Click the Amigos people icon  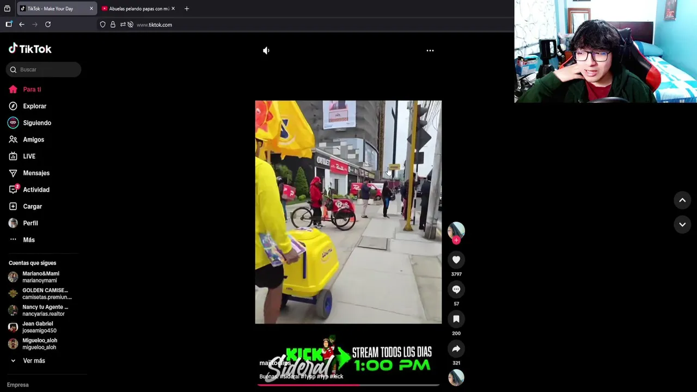(x=13, y=140)
